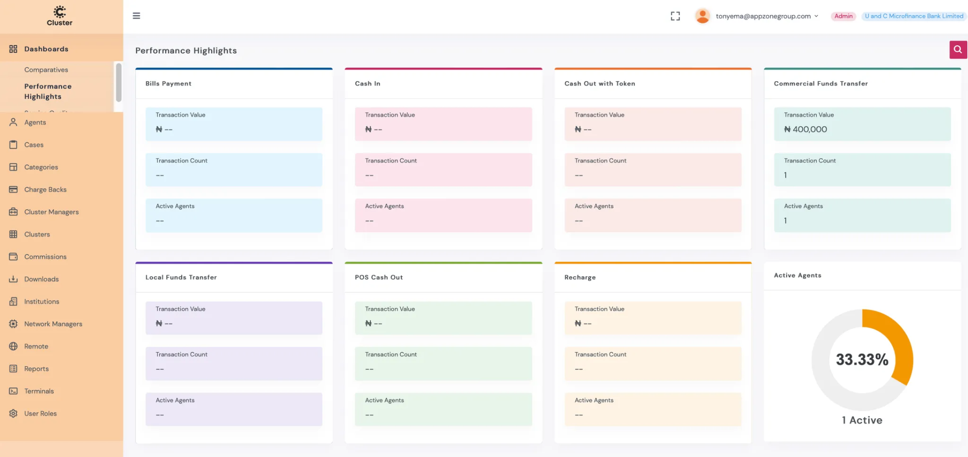Expand the tonyema@appzonegroup.com account dropdown
Image resolution: width=968 pixels, height=457 pixels.
pyautogui.click(x=815, y=16)
